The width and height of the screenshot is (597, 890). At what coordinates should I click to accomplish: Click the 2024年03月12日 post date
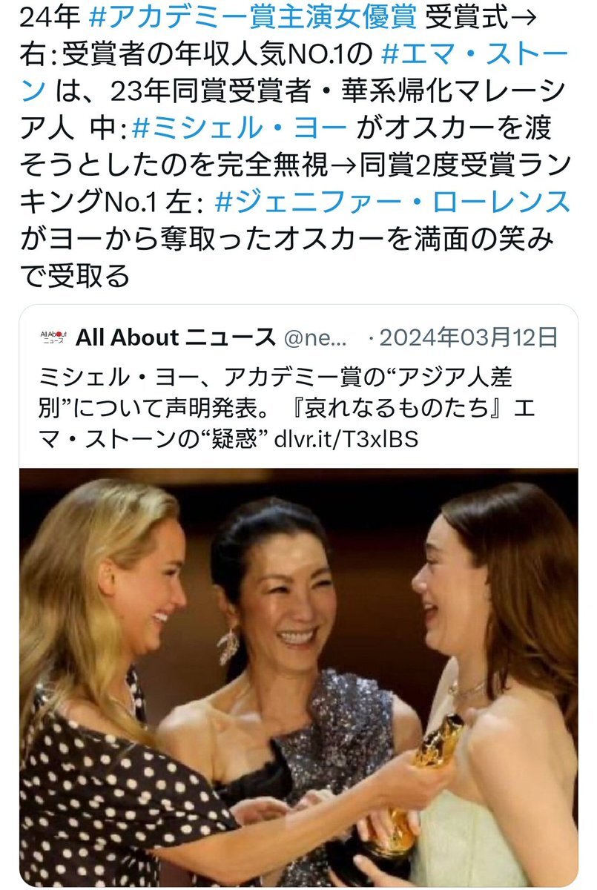point(468,338)
